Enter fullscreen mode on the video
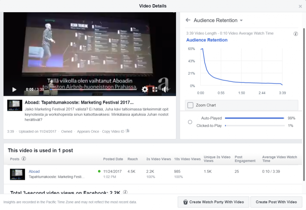This screenshot has height=210, width=306. [155, 89]
